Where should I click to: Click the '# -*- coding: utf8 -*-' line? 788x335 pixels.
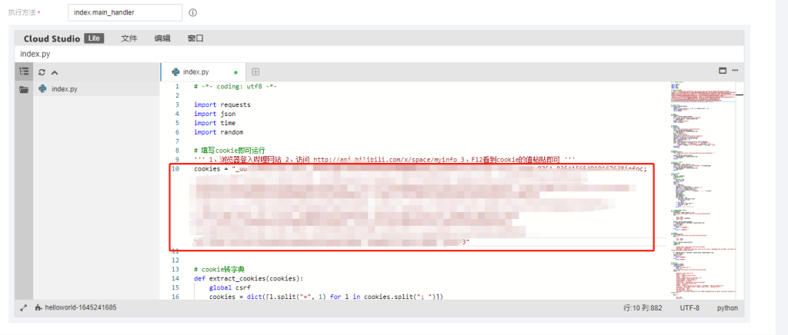click(235, 86)
